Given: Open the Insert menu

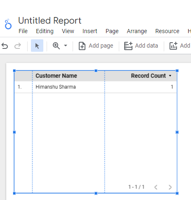Looking at the screenshot, I should [x=90, y=31].
